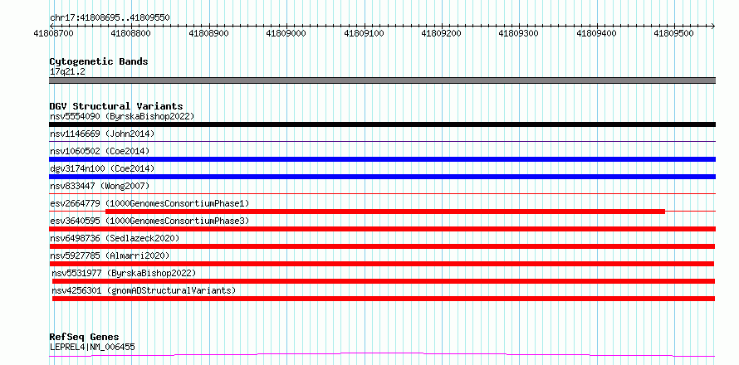
Task: Click ruler position 41808700
Action: click(x=54, y=33)
